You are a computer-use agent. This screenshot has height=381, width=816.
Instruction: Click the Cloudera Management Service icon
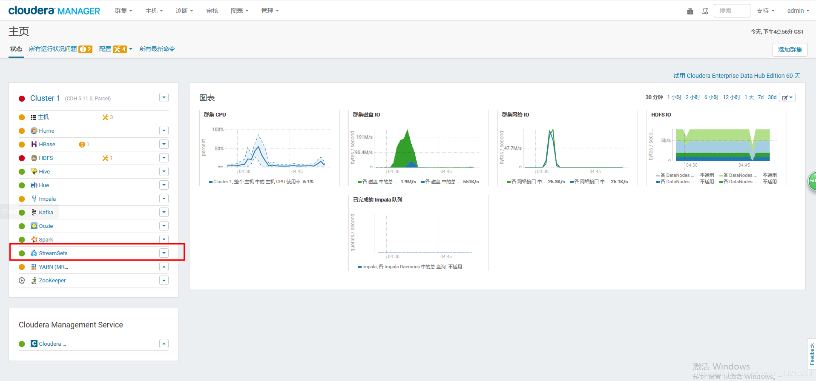click(34, 344)
